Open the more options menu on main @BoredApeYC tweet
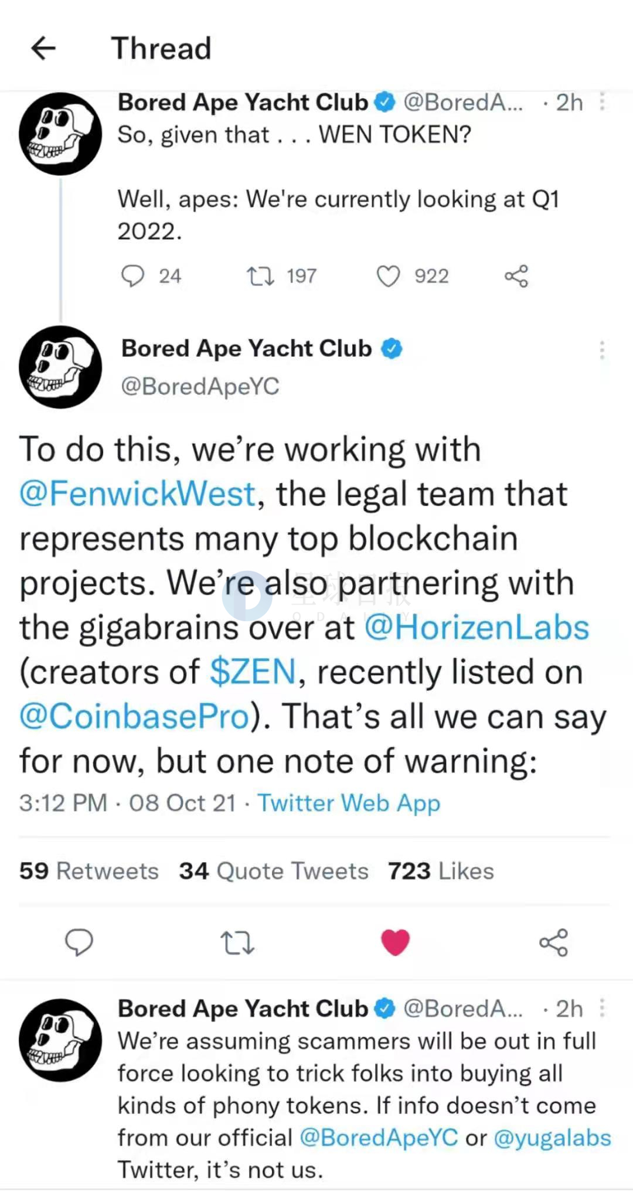 click(602, 350)
